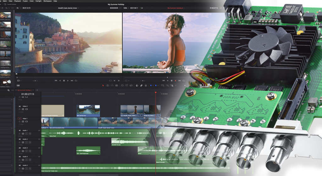
Task: Play forward in the source viewer
Action: coord(68,81)
